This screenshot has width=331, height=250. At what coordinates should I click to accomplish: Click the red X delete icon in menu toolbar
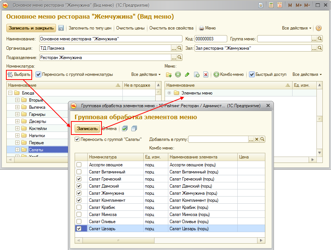(x=206, y=74)
